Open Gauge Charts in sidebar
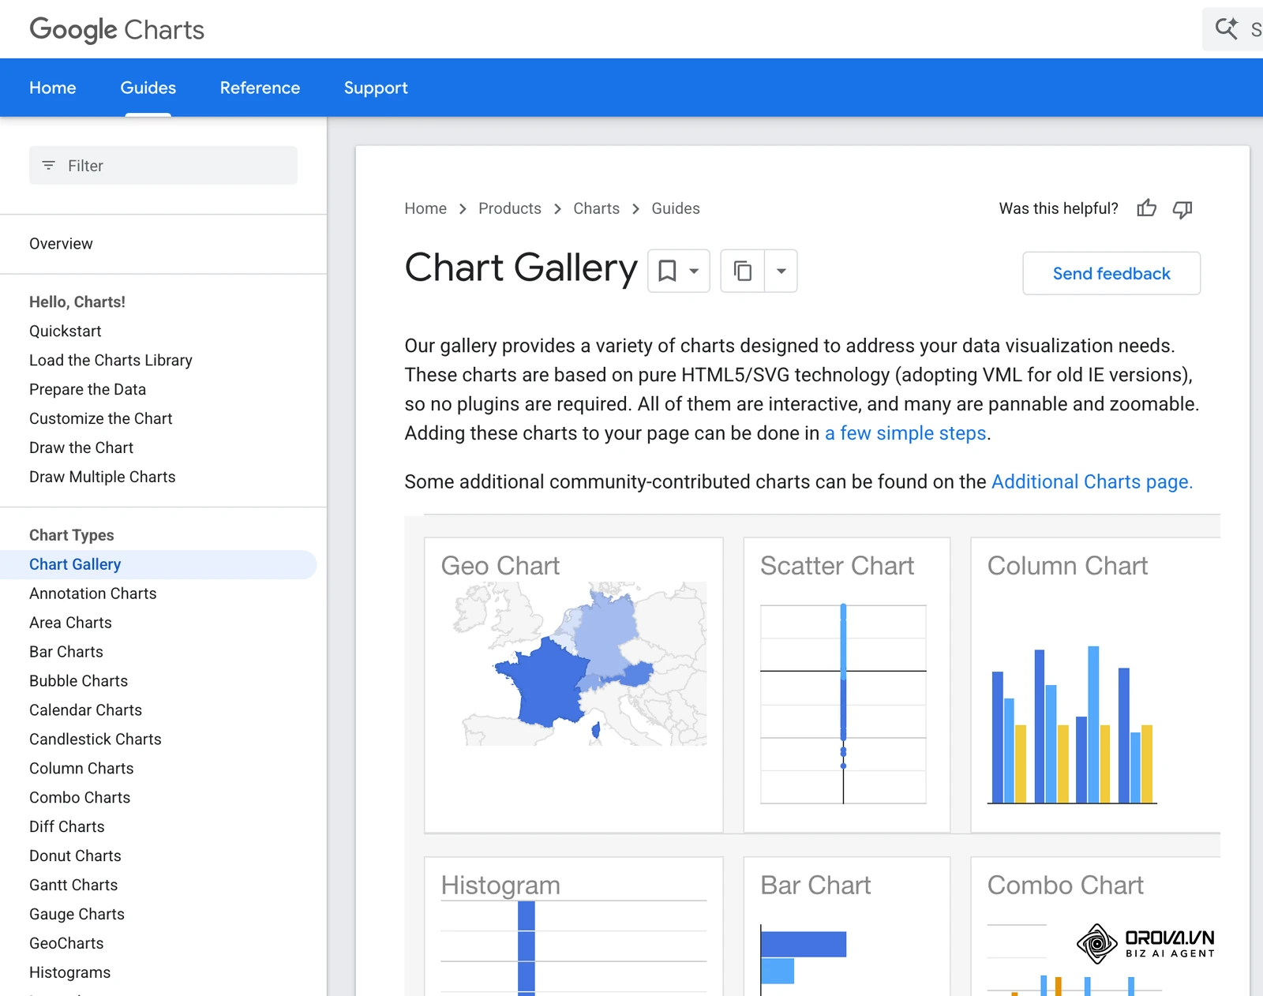The image size is (1263, 996). (x=77, y=915)
